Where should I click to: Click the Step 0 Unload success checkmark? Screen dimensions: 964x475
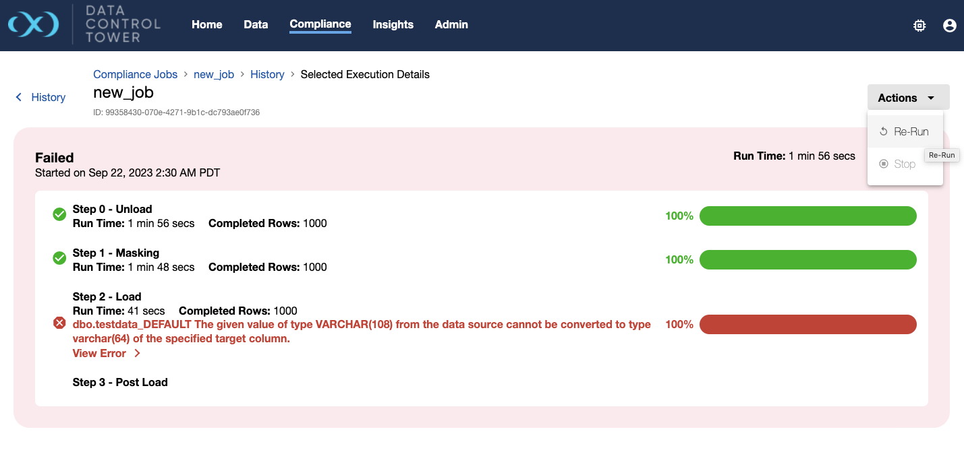tap(59, 215)
